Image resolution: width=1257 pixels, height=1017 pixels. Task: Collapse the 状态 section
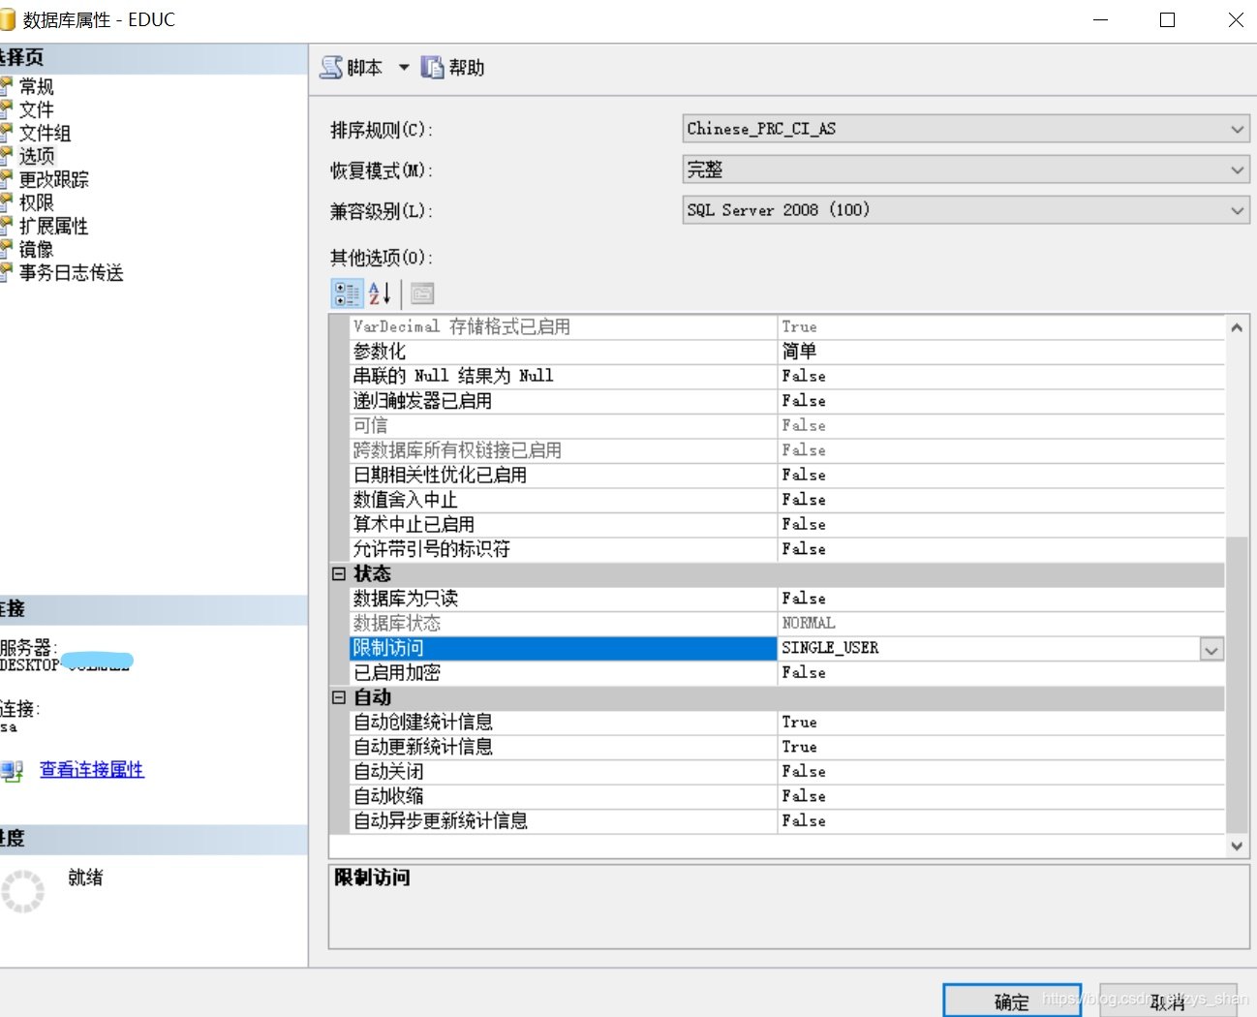[x=339, y=573]
